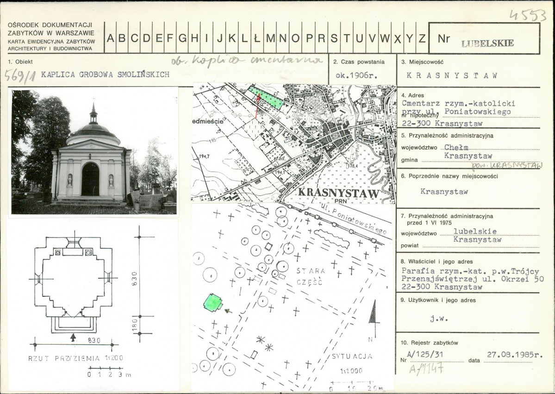This screenshot has width=555, height=394.
Task: Click 'STARA CZĘŚĆ' label on site plan
Action: coord(311,276)
